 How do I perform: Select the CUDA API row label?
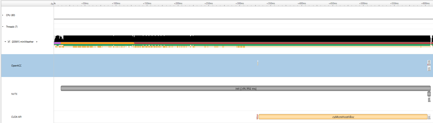[16, 117]
